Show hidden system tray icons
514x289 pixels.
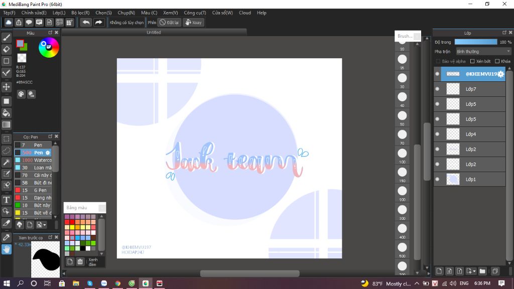click(x=417, y=283)
